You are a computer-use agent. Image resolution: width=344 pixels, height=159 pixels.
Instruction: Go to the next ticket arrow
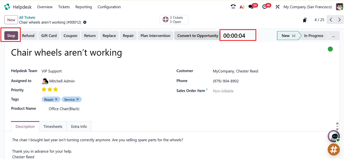click(339, 20)
